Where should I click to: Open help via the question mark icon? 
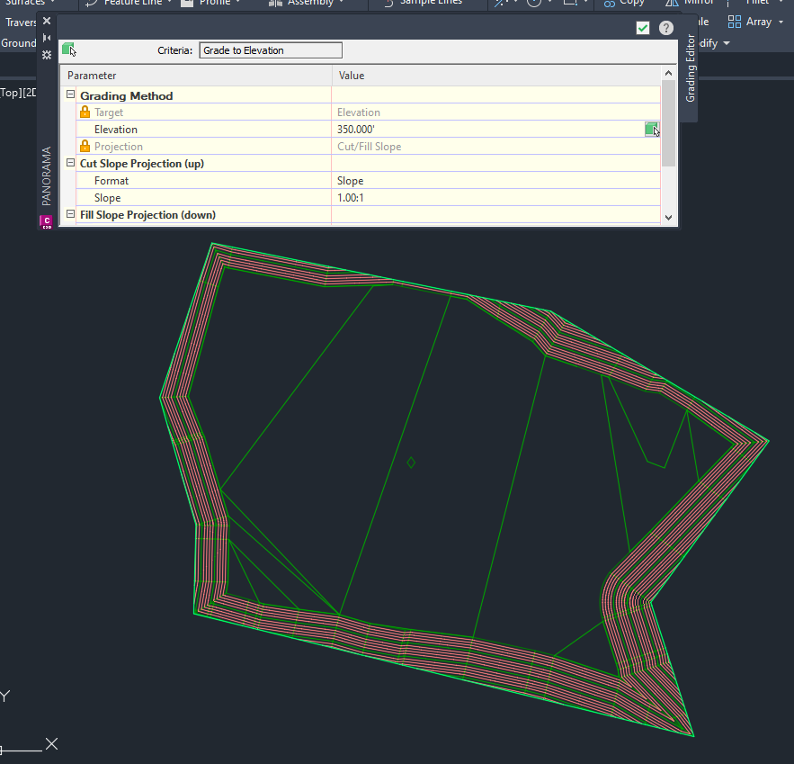pyautogui.click(x=665, y=27)
